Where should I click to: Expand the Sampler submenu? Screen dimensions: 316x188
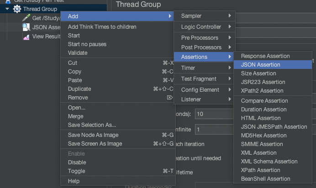[x=204, y=16]
